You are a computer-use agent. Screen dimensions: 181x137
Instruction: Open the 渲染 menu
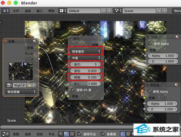point(28,11)
